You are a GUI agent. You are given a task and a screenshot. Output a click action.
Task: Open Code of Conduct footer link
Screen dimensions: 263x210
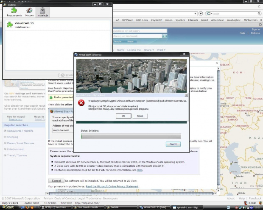pos(65,198)
